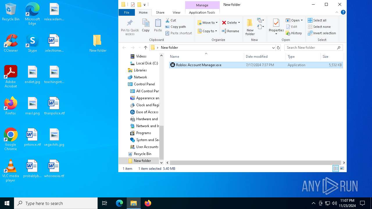This screenshot has height=209, width=372.
Task: Select Videos in navigation pane
Action: [141, 56]
